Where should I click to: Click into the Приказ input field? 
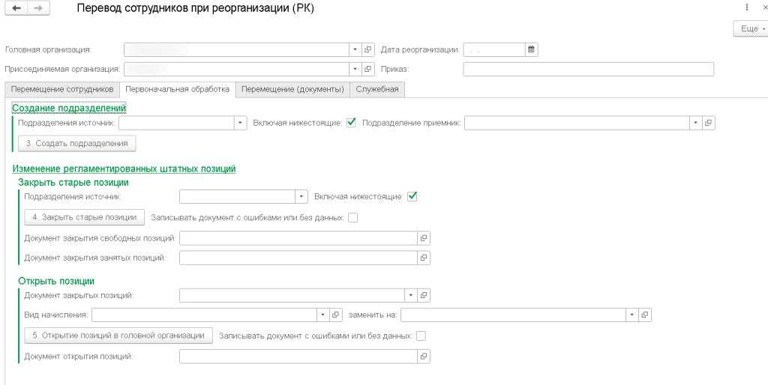(x=588, y=69)
